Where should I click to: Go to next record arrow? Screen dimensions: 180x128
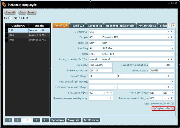coord(36,120)
